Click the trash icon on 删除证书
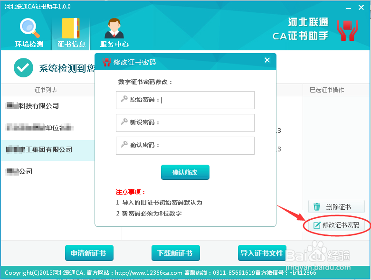Viewport: 371px width, 280px height. click(x=316, y=207)
